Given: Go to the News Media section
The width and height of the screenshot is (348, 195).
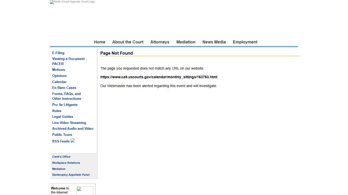Looking at the screenshot, I should coord(214,42).
